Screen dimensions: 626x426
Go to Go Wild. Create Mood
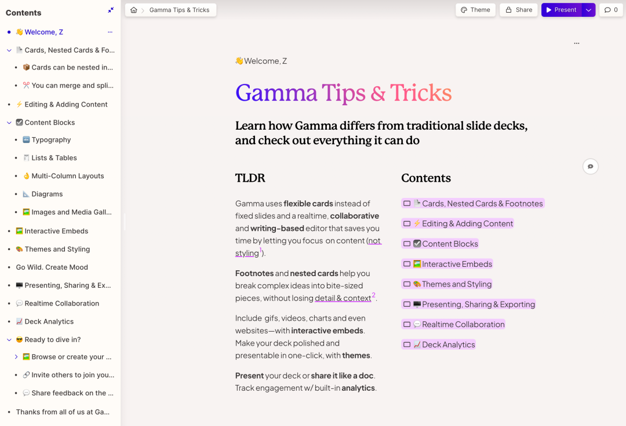coord(52,267)
